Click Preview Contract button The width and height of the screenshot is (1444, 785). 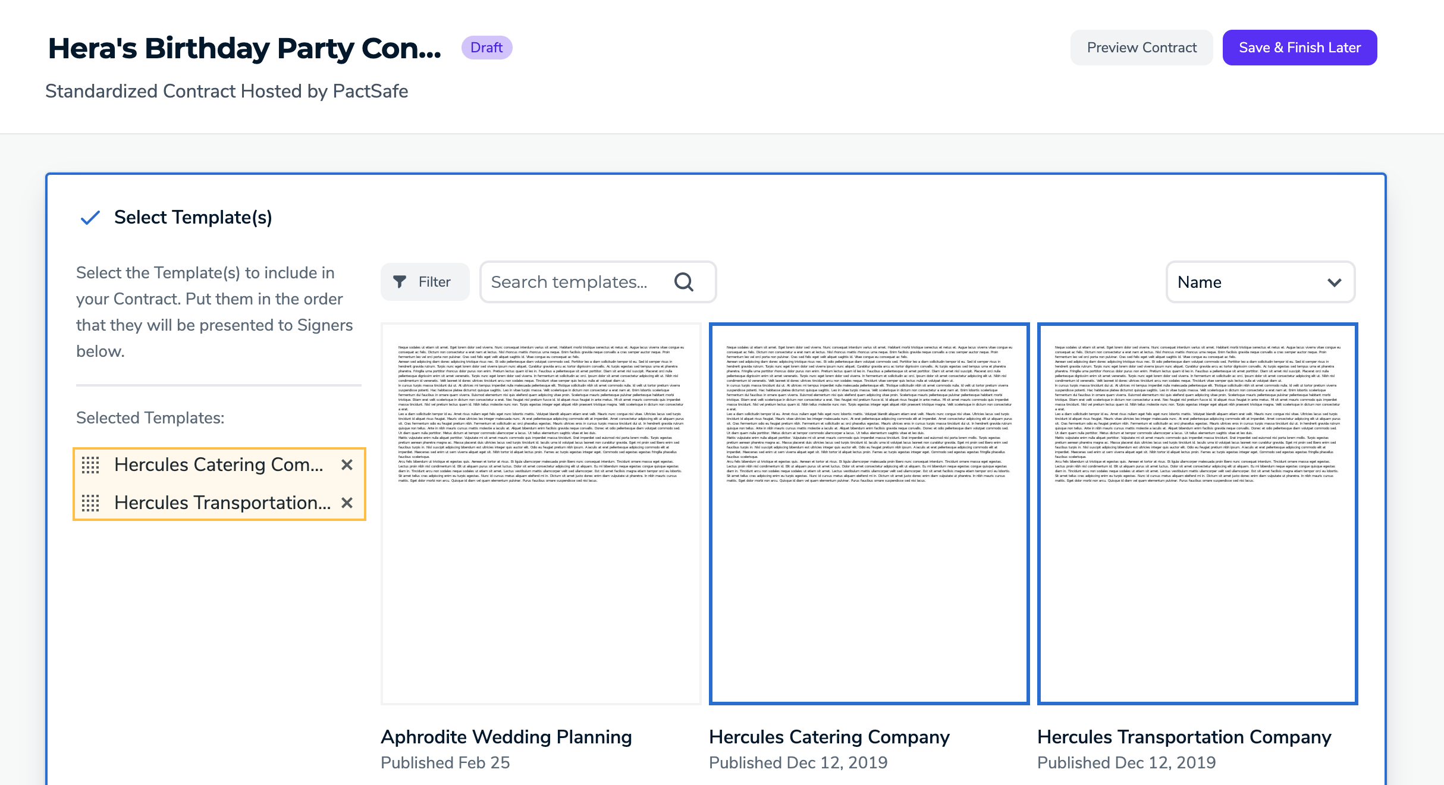pyautogui.click(x=1142, y=48)
